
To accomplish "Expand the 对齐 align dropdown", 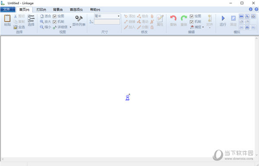I will pyautogui.click(x=210, y=28).
